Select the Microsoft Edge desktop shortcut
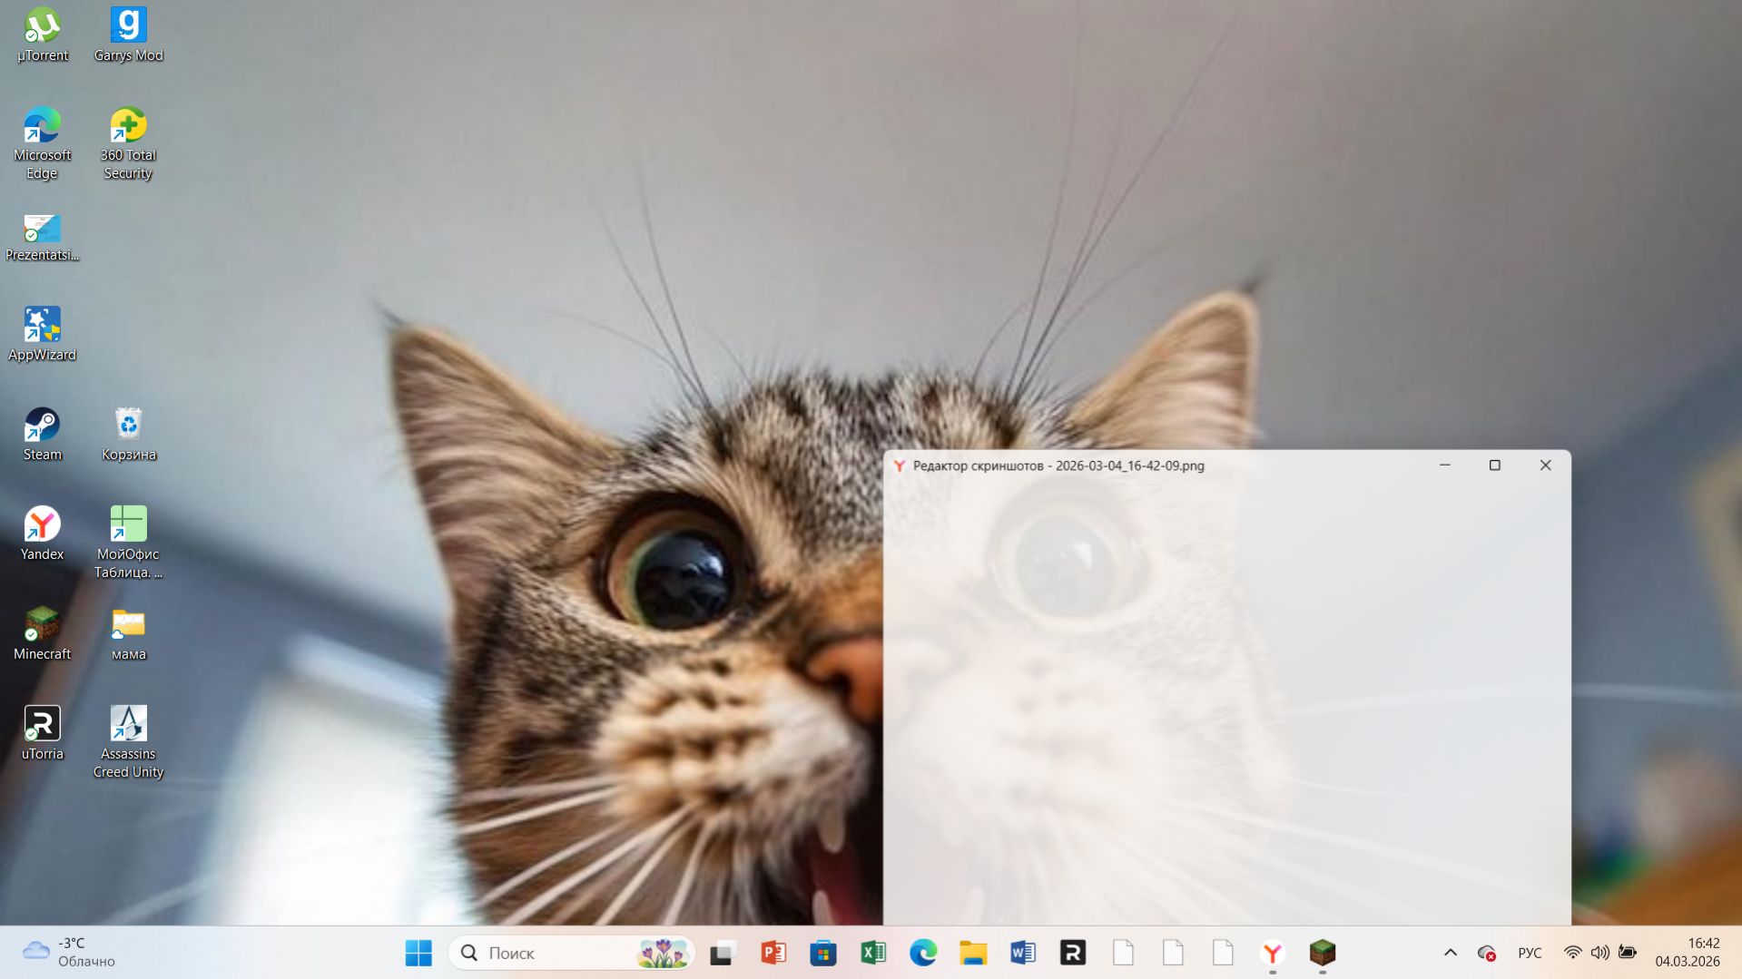Screen dimensions: 1742x979 click(42, 144)
